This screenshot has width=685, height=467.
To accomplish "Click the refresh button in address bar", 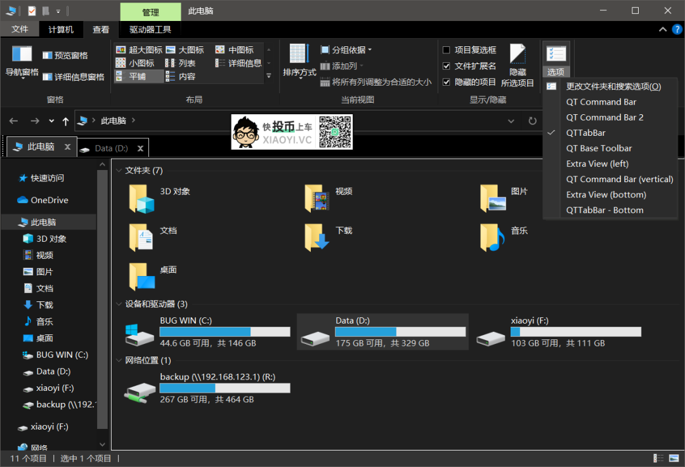I will tap(532, 121).
